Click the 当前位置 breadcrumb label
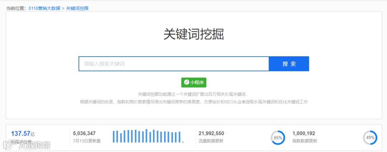387x152 pixels. coord(16,8)
